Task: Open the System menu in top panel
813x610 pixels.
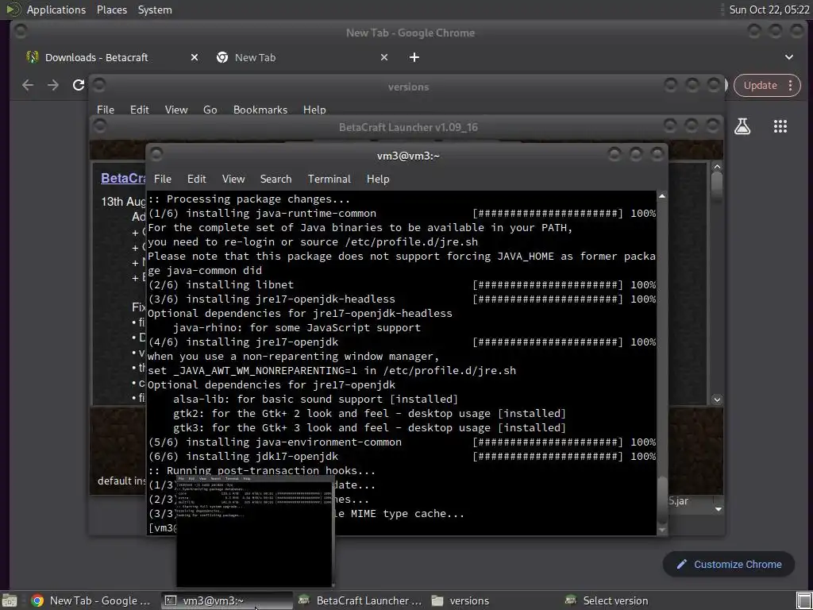Action: pos(155,10)
